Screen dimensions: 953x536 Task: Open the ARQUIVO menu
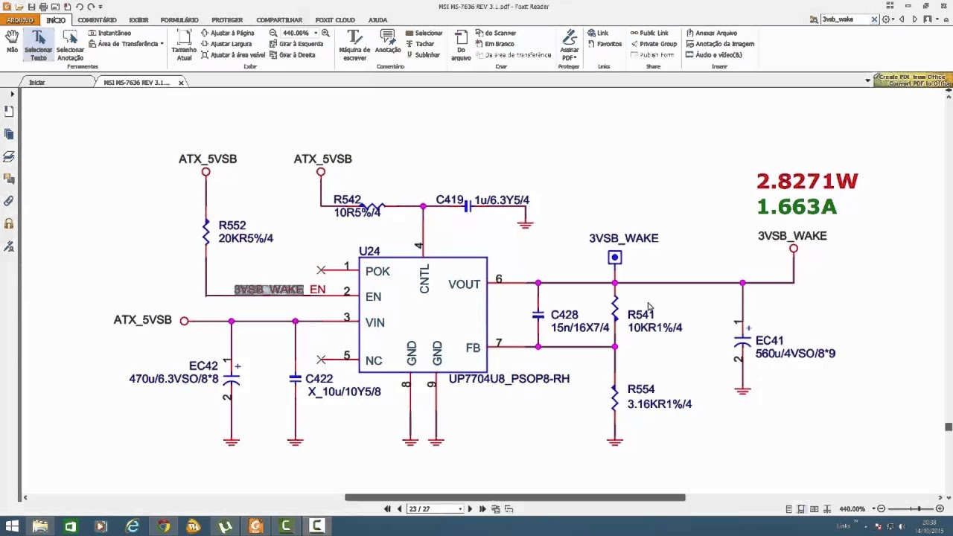pyautogui.click(x=20, y=20)
